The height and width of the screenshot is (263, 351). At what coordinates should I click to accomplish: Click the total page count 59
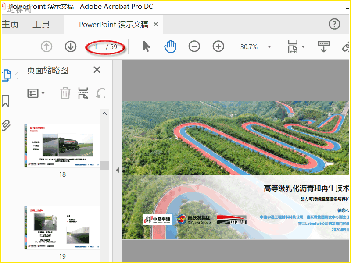[x=114, y=47]
